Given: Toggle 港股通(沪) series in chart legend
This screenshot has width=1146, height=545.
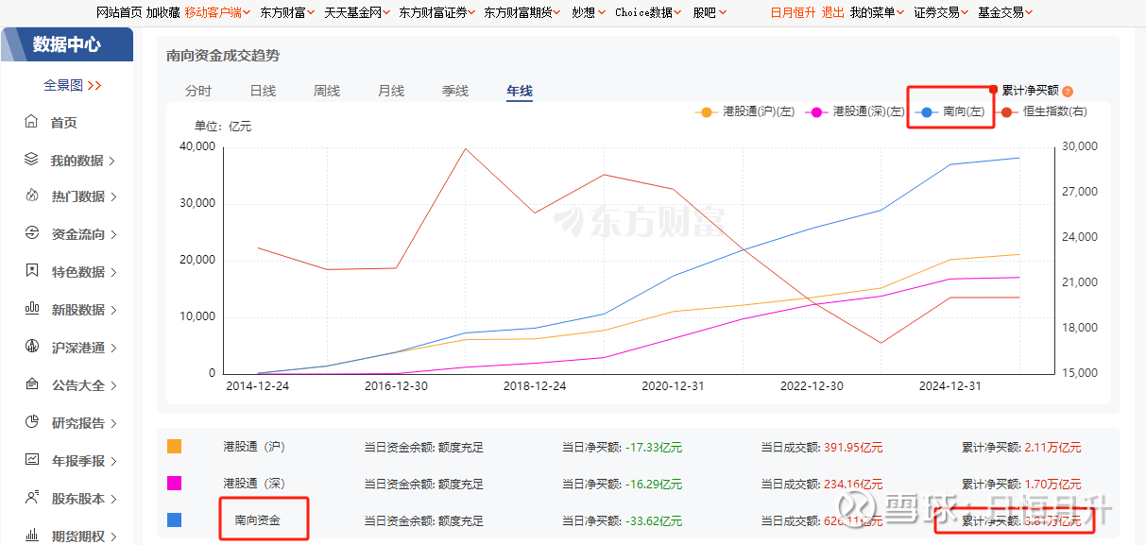Looking at the screenshot, I should (744, 111).
